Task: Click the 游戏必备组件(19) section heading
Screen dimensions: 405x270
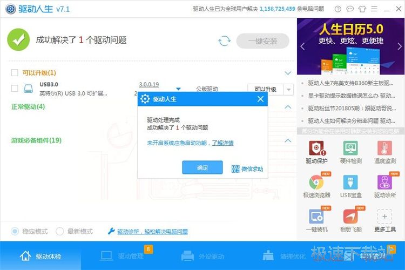Action: [36, 140]
